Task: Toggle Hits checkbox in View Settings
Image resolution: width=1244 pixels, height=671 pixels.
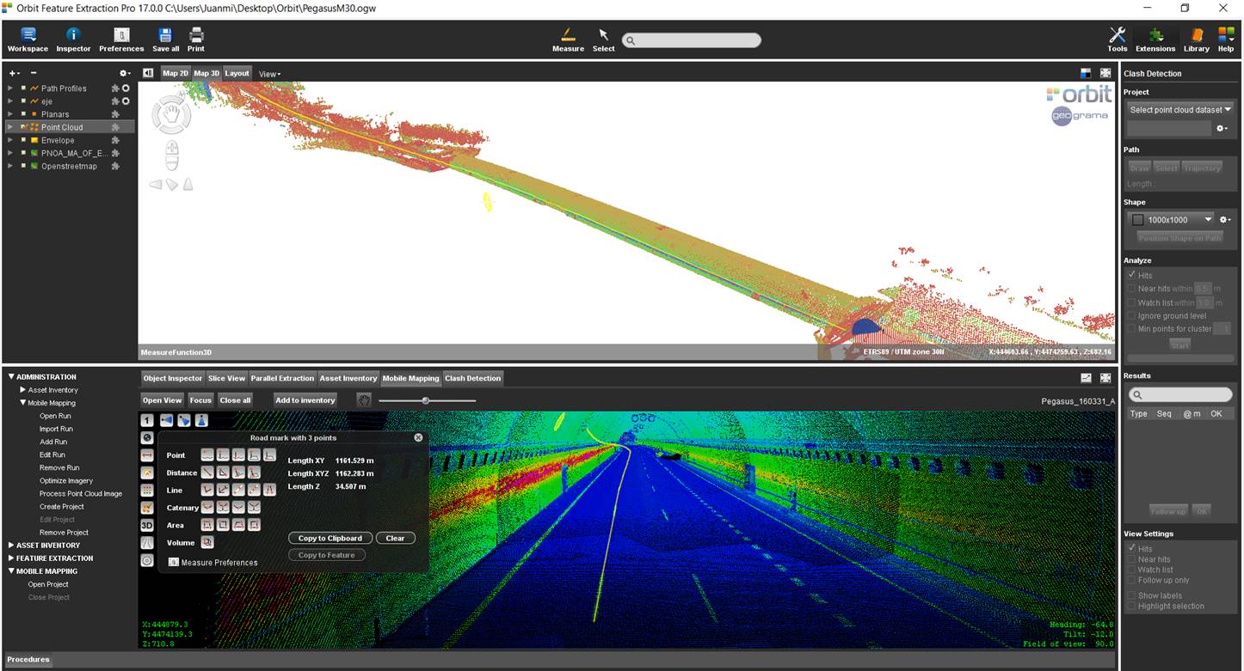Action: [1132, 549]
